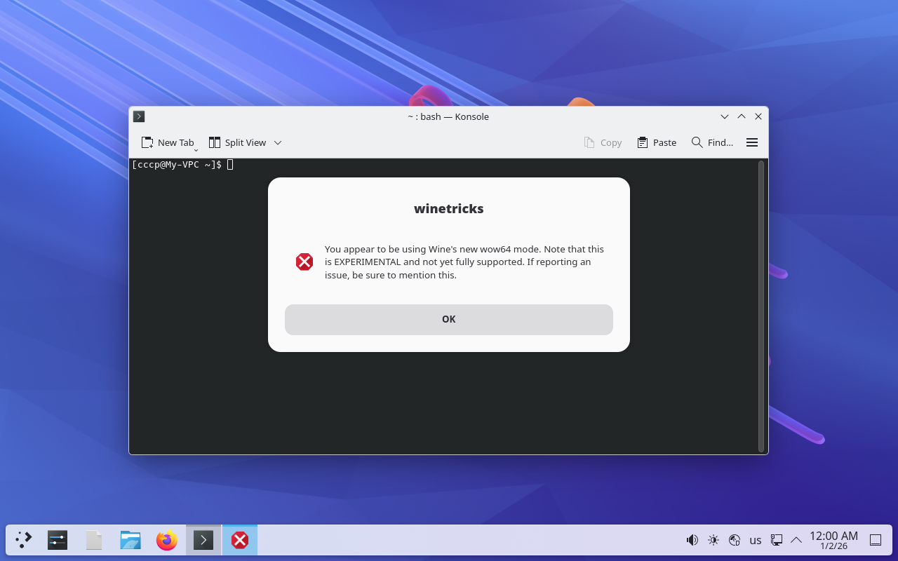This screenshot has height=561, width=898.
Task: Open Dolphin file manager in taskbar
Action: click(x=130, y=540)
